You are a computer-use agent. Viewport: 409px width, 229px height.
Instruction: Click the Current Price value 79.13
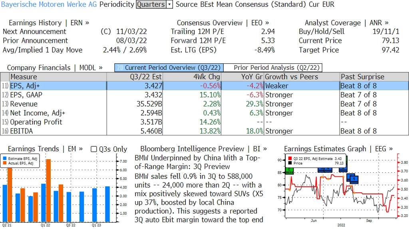[x=391, y=41]
